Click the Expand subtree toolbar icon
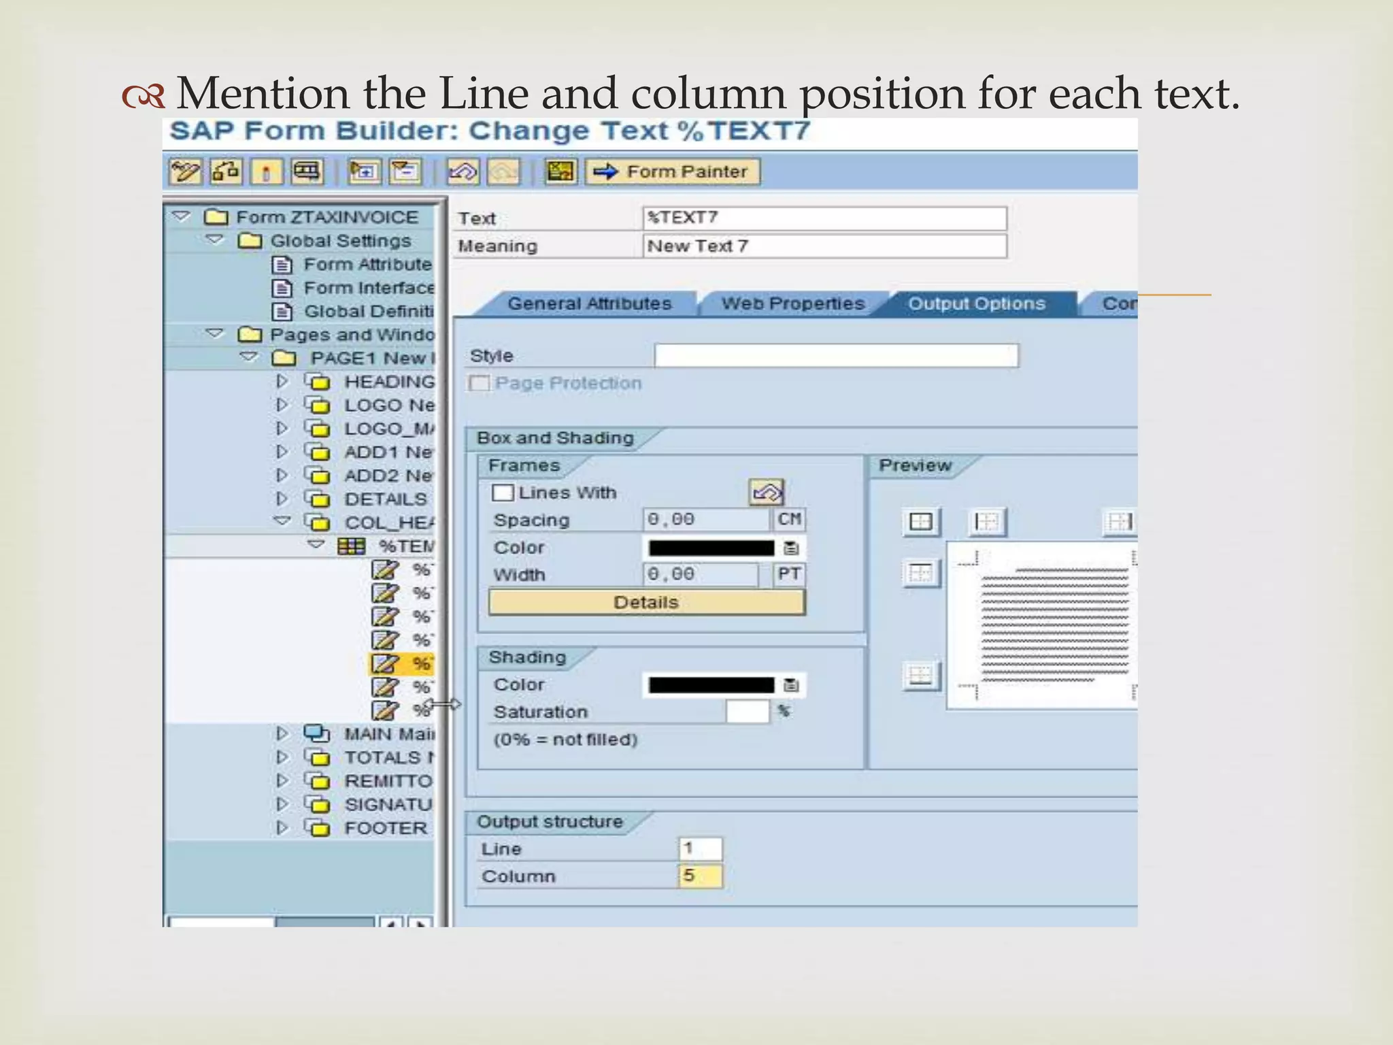The width and height of the screenshot is (1393, 1045). (364, 171)
